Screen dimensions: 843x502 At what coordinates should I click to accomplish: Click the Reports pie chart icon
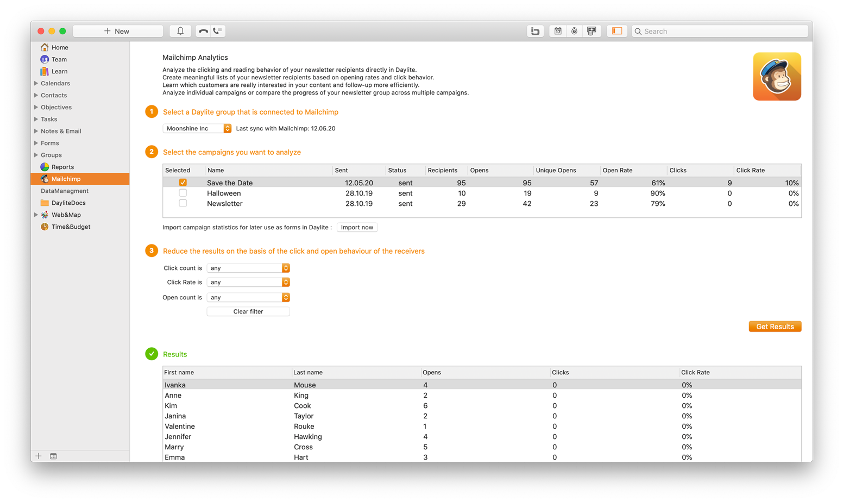(45, 167)
